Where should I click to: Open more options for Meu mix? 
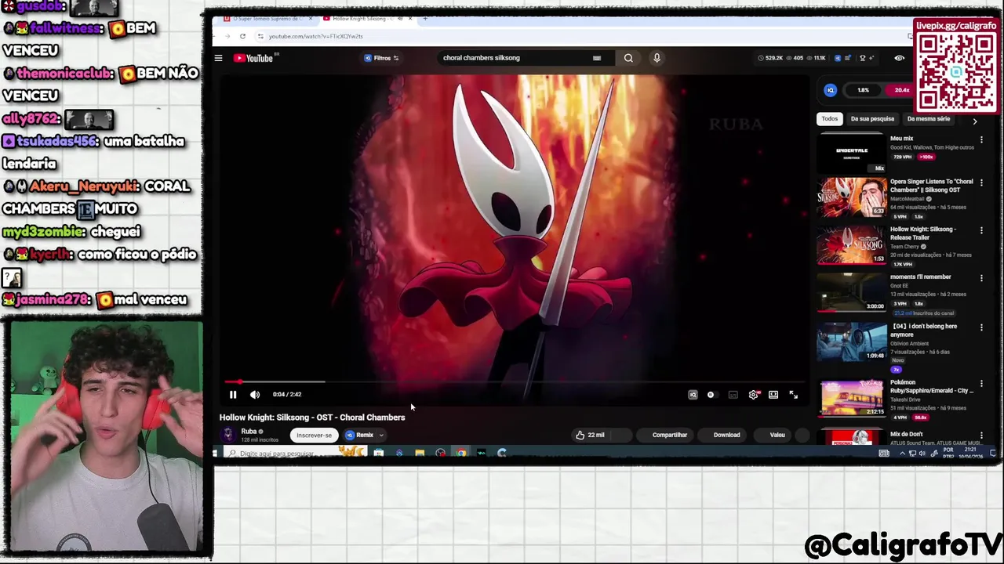pos(981,139)
